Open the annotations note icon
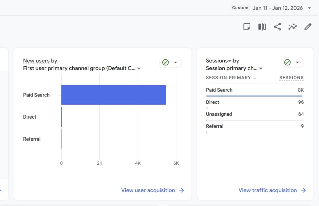This screenshot has width=319, height=206. point(247,27)
